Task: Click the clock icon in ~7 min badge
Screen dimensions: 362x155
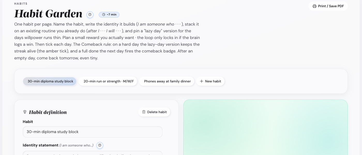Action: pos(104,14)
